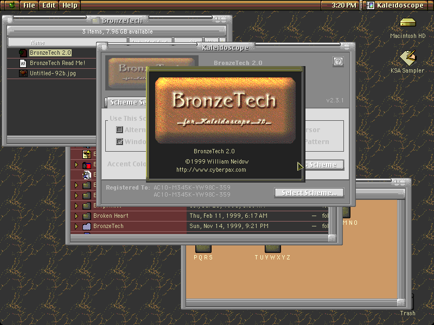
Task: Click the Broken Heart folder icon in list
Action: (87, 216)
